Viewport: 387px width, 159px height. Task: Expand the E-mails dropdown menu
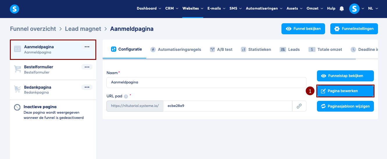(216, 8)
